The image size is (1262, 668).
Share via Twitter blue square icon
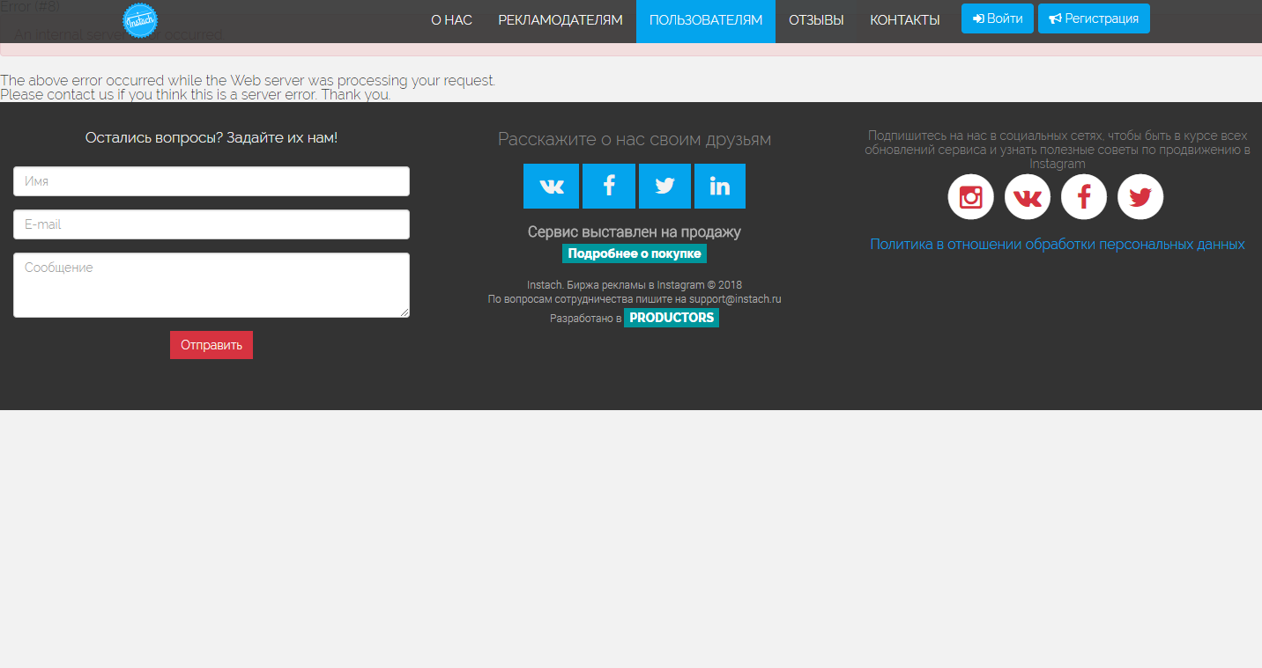(664, 186)
